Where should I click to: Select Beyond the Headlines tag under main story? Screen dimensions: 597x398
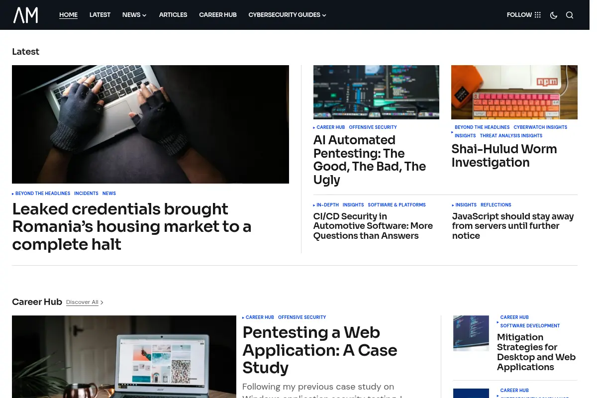[x=43, y=194]
